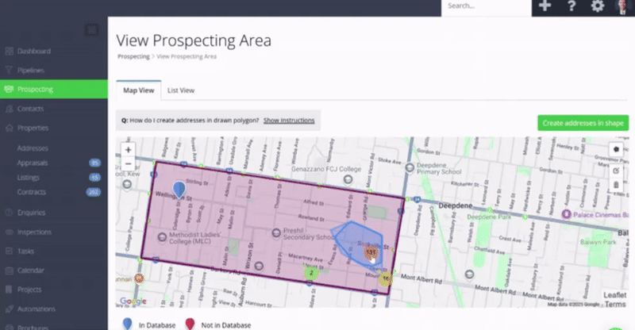Viewport: 635px width, 330px height.
Task: Click the Terms link on the map
Action: [x=615, y=304]
